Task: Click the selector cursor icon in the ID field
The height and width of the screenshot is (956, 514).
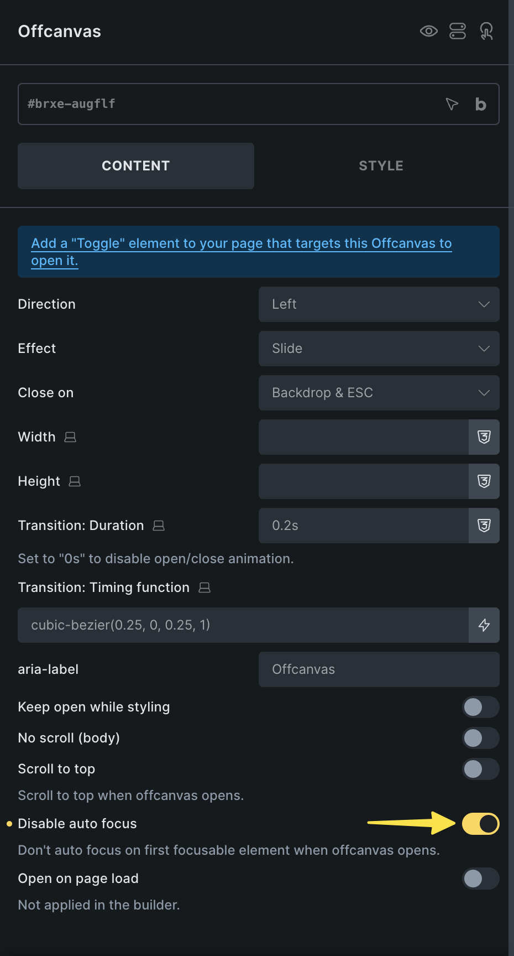Action: click(x=452, y=104)
